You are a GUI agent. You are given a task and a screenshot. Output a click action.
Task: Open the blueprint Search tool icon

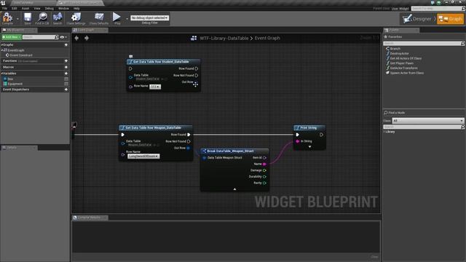(x=58, y=17)
